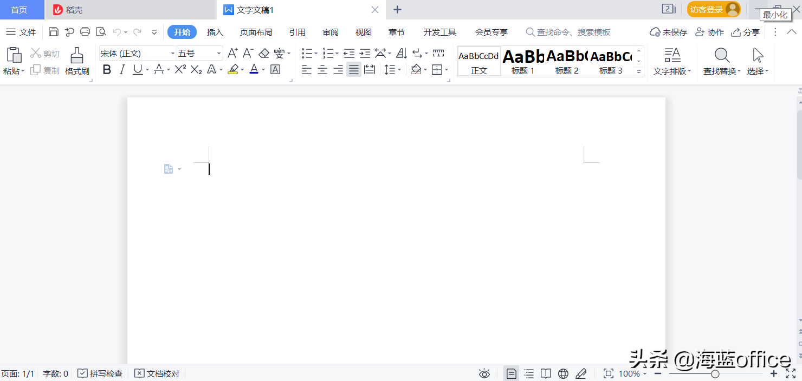The width and height of the screenshot is (802, 381).
Task: Open the Find and Replace magnifier
Action: tap(722, 55)
